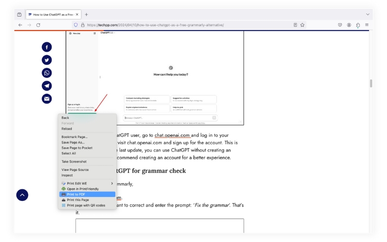Screen dimensions: 387x242
Task: Choose Back from the context menu
Action: coord(87,118)
